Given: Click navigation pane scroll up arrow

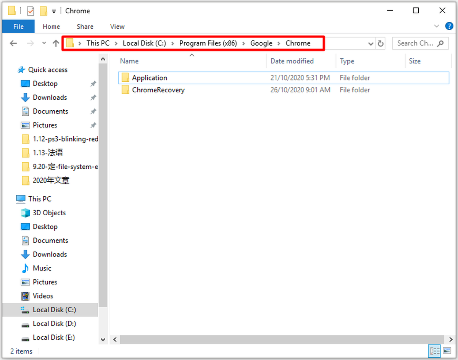Looking at the screenshot, I should click(103, 59).
